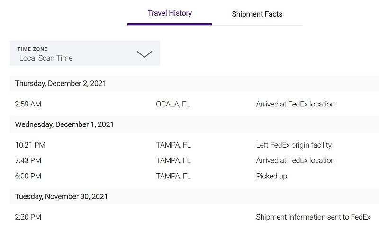Click Shipment information sent to FedEx
This screenshot has width=379, height=230.
pyautogui.click(x=313, y=217)
